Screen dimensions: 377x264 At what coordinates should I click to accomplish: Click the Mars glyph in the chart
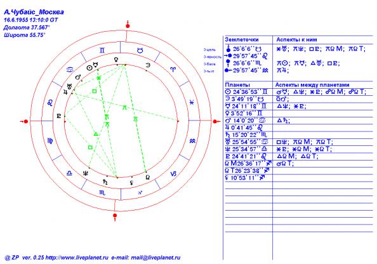(78, 77)
